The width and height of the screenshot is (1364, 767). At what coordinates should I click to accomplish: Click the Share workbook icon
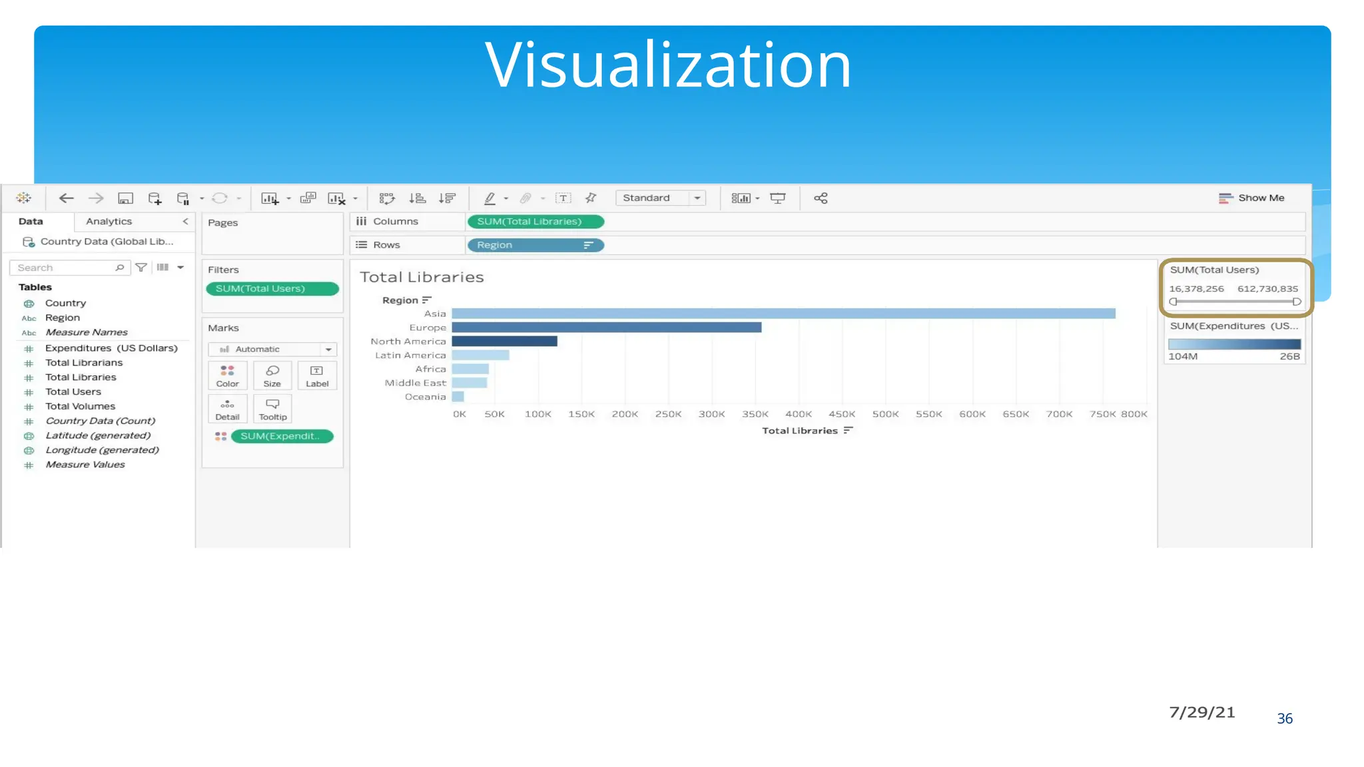(821, 198)
